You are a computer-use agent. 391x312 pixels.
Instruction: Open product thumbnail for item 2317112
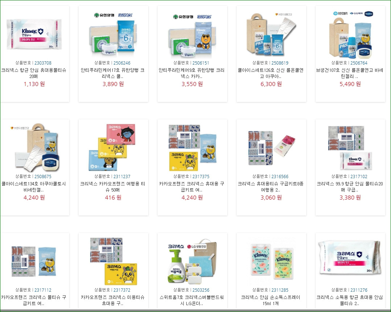[x=34, y=261]
